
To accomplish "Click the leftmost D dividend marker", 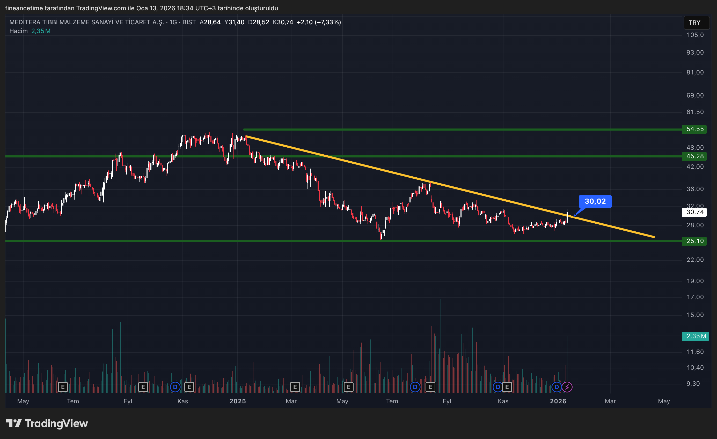I will click(x=175, y=387).
